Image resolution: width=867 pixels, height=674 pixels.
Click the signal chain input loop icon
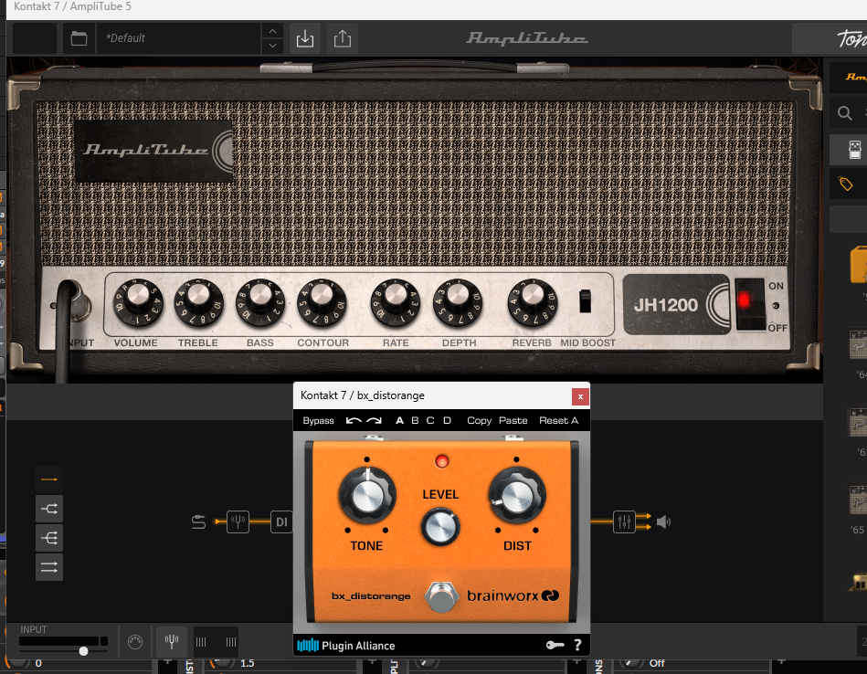[198, 522]
